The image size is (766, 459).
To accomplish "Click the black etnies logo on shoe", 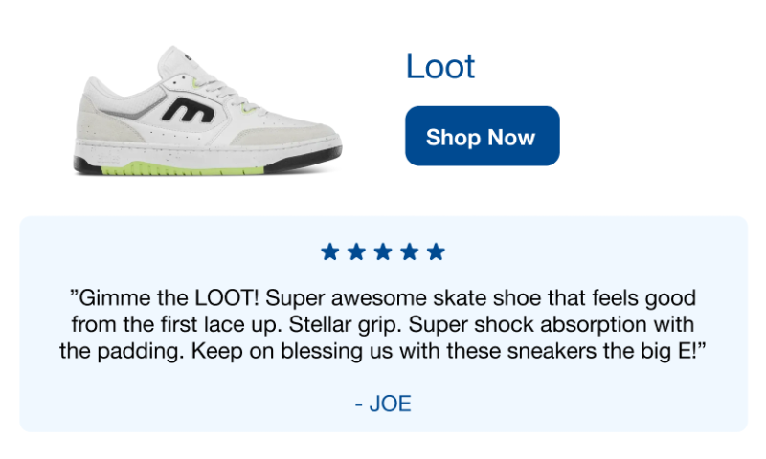I will click(x=189, y=110).
